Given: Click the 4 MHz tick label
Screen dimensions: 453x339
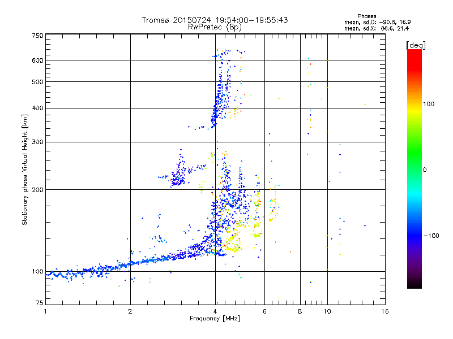Looking at the screenshot, I should point(215,311).
